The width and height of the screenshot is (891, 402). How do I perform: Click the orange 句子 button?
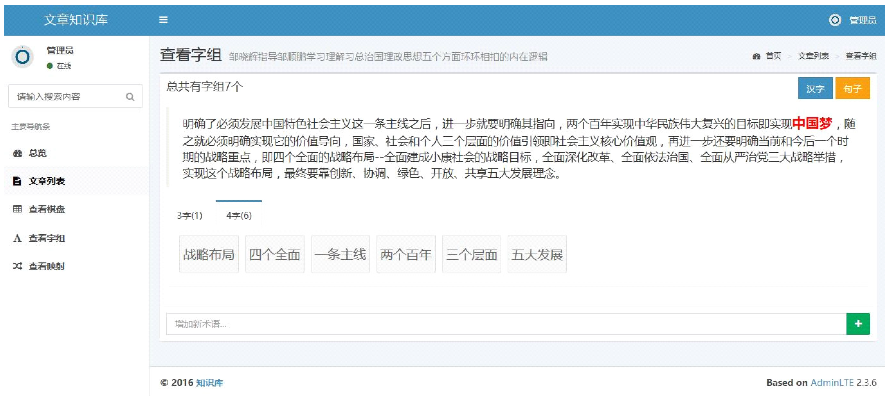(852, 89)
